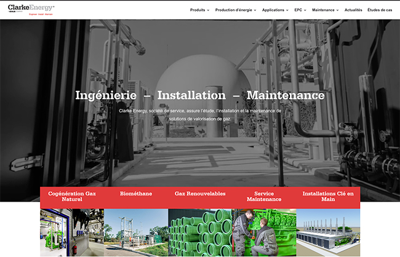This screenshot has height=257, width=400.
Task: Expand the Produits dropdown chevron
Action: pyautogui.click(x=208, y=10)
